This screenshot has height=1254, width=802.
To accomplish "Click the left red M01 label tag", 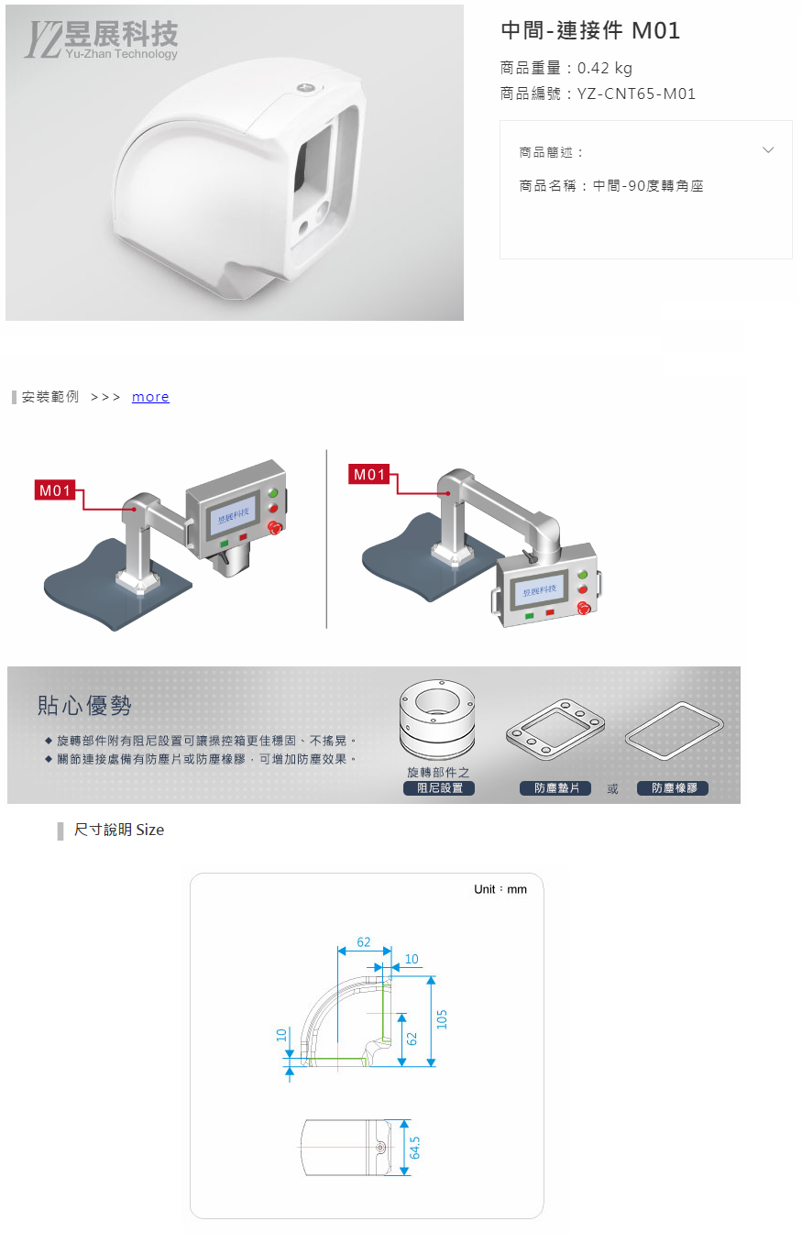I will [55, 490].
